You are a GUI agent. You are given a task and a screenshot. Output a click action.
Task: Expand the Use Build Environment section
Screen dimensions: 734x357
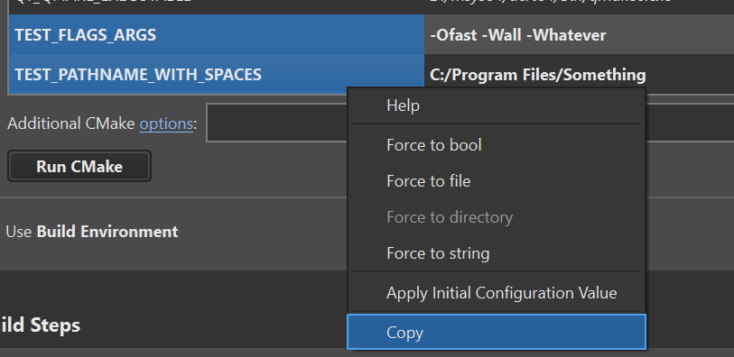(x=92, y=232)
